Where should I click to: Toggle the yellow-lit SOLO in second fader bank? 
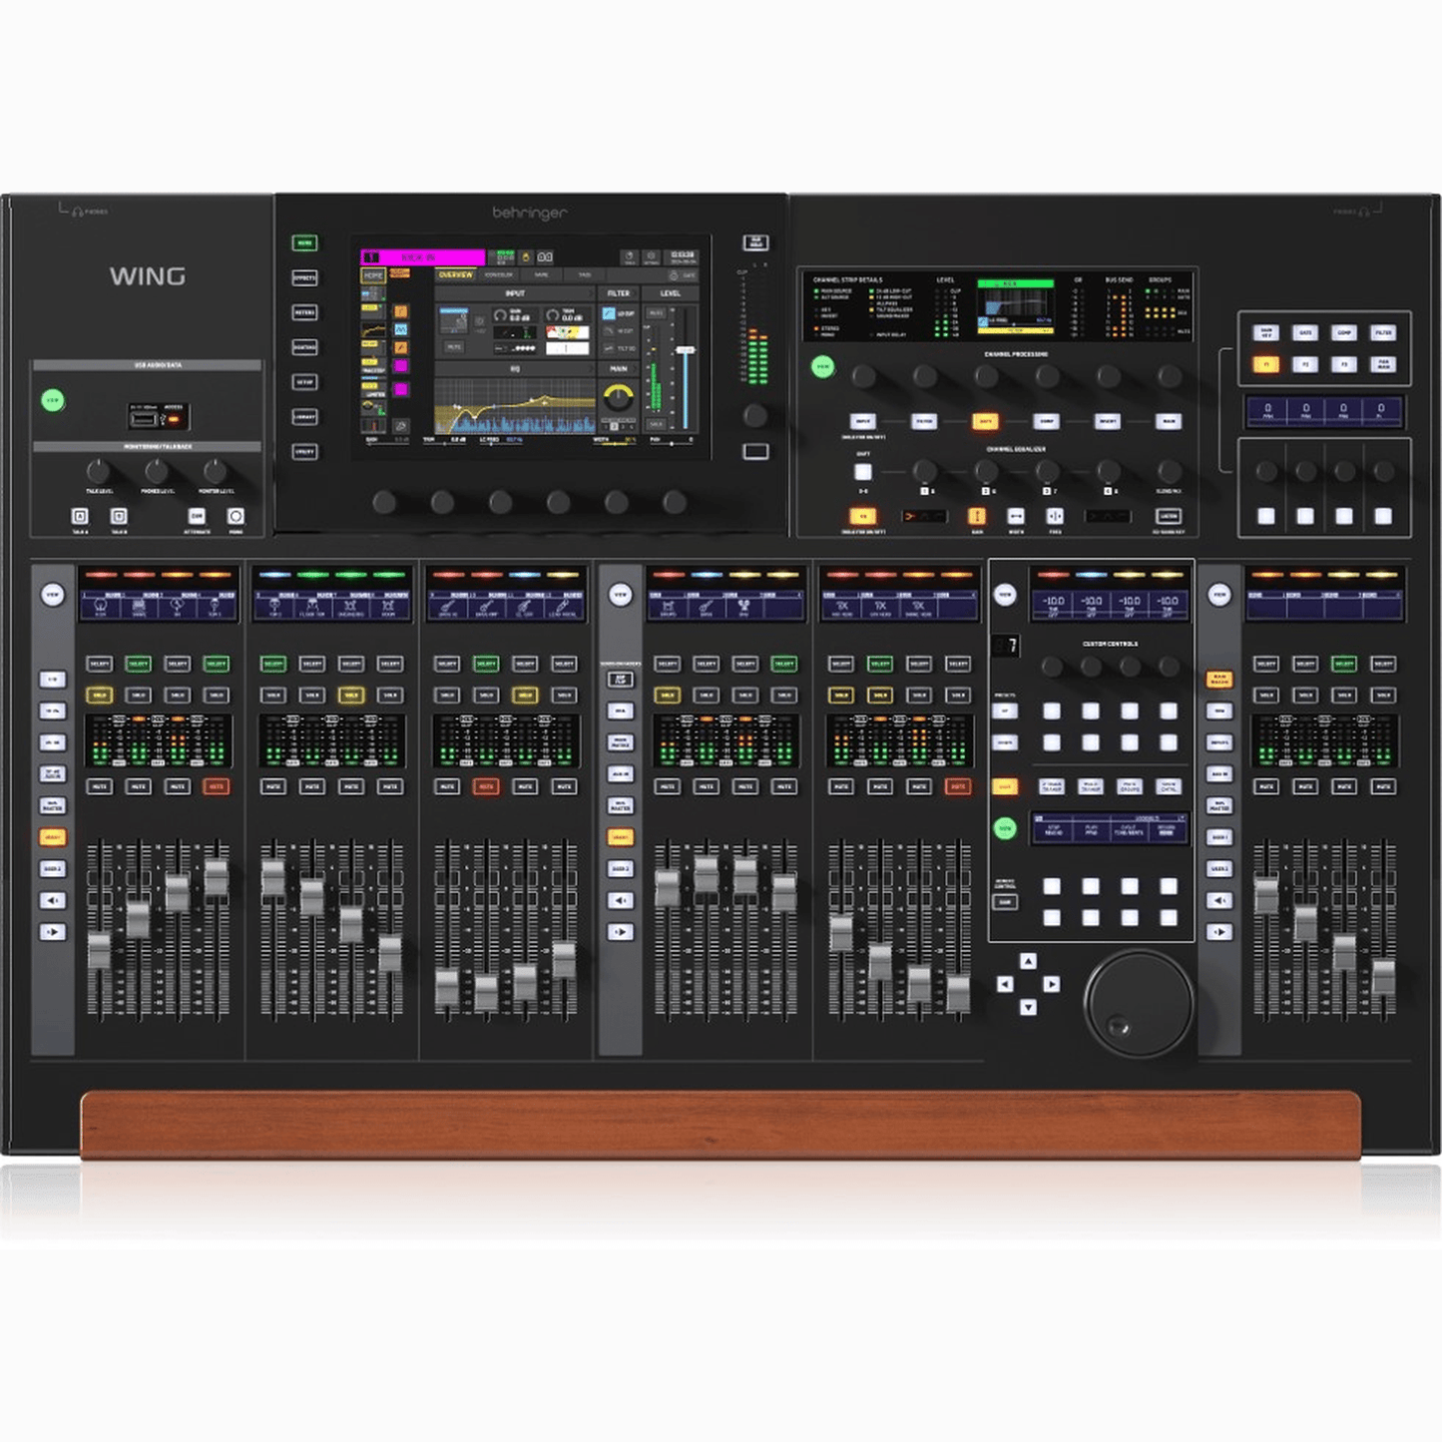click(x=350, y=695)
